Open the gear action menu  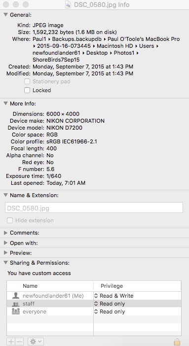[36, 342]
